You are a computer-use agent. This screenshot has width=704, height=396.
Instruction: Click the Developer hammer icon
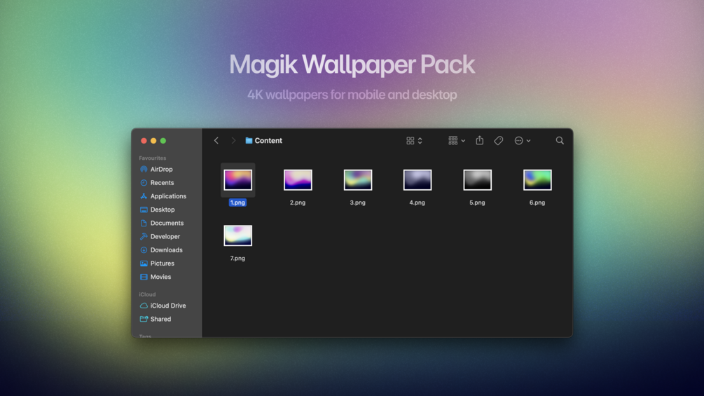[x=144, y=237]
